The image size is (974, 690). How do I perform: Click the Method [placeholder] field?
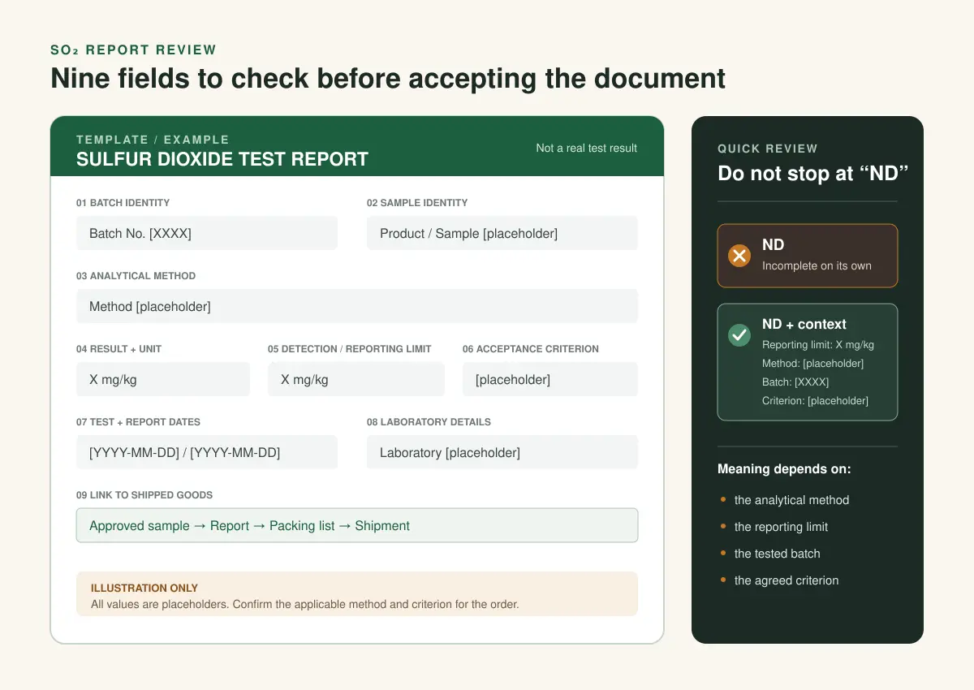click(x=357, y=306)
